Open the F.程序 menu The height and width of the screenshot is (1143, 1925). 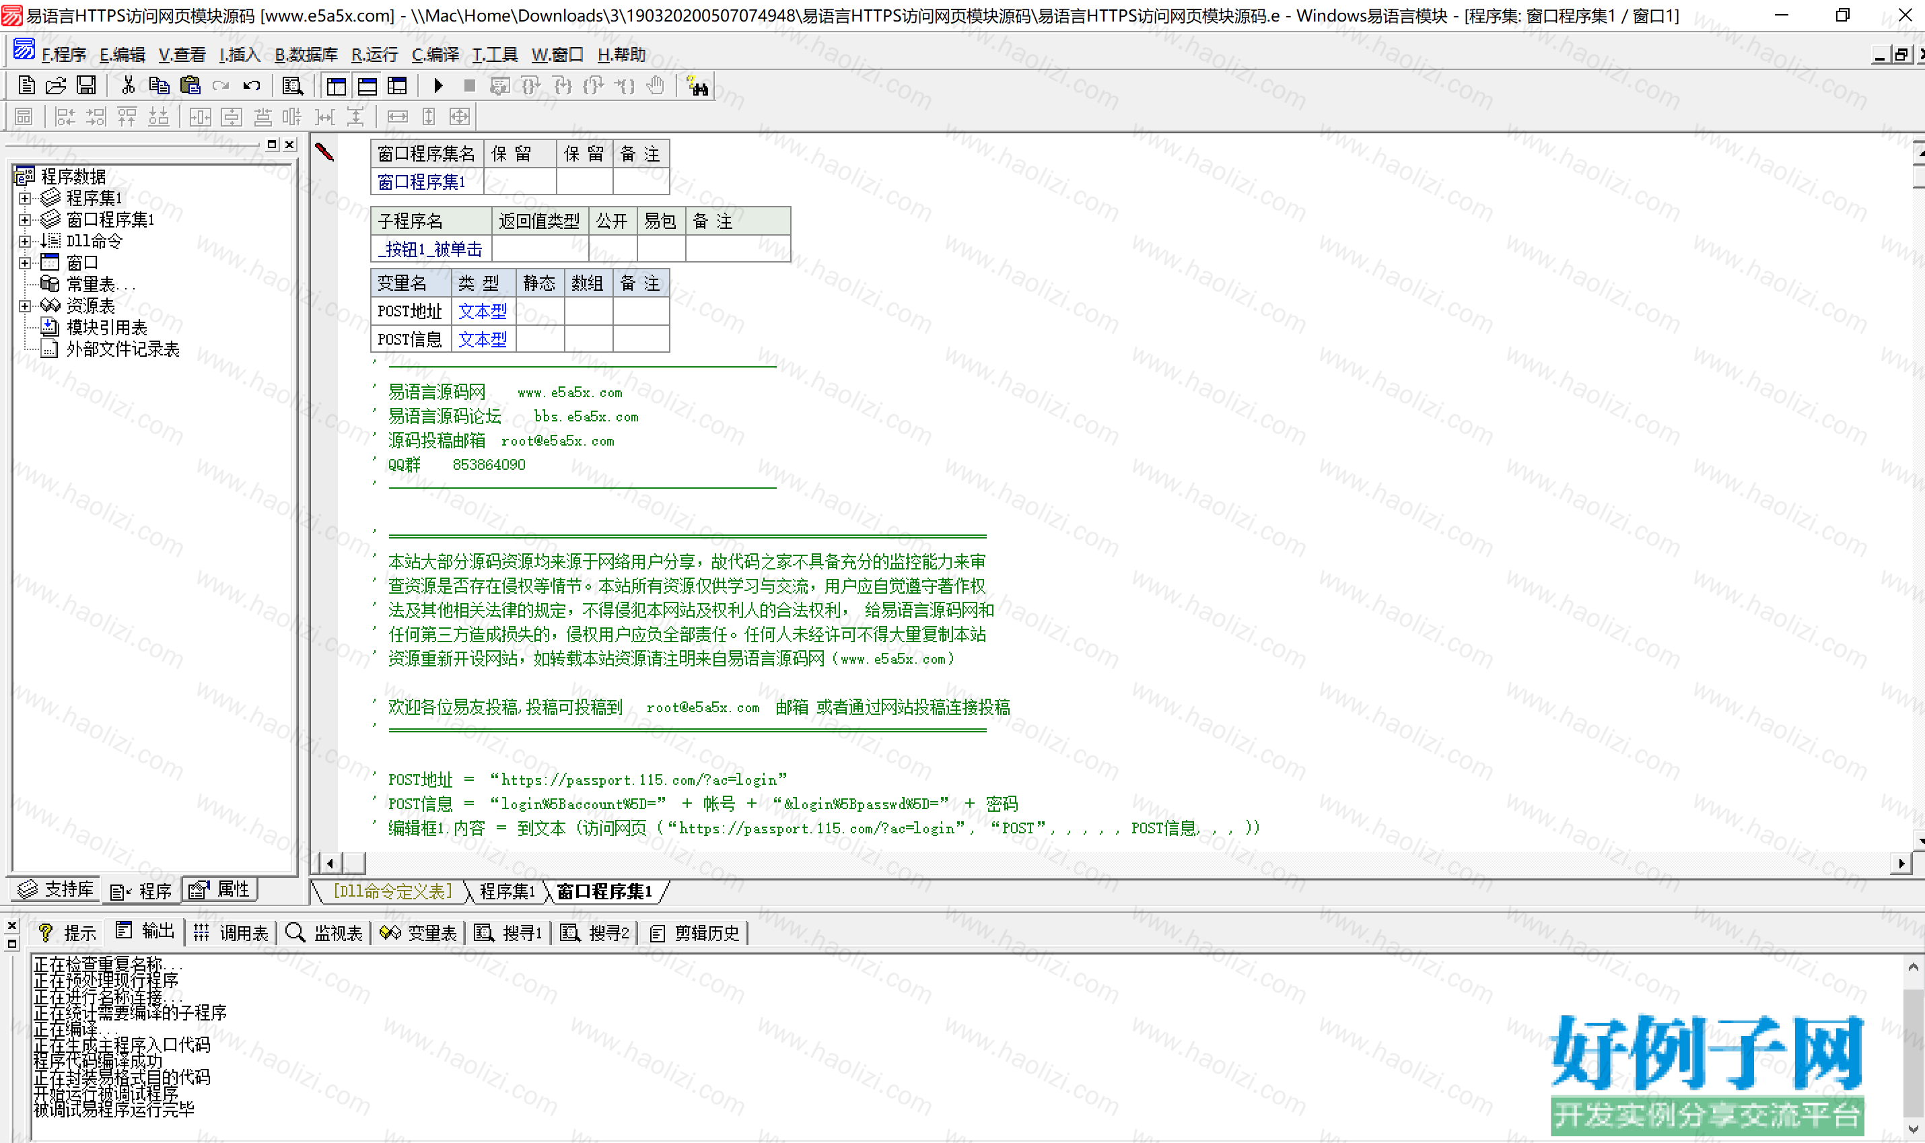tap(64, 55)
